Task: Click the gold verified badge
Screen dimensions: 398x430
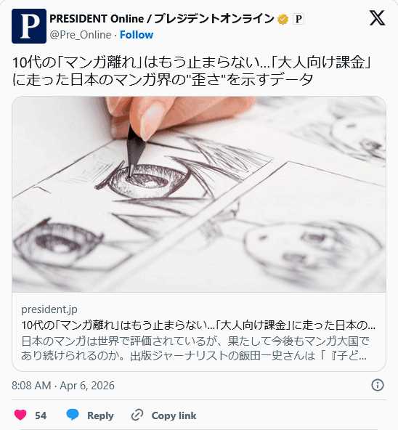Action: point(283,19)
